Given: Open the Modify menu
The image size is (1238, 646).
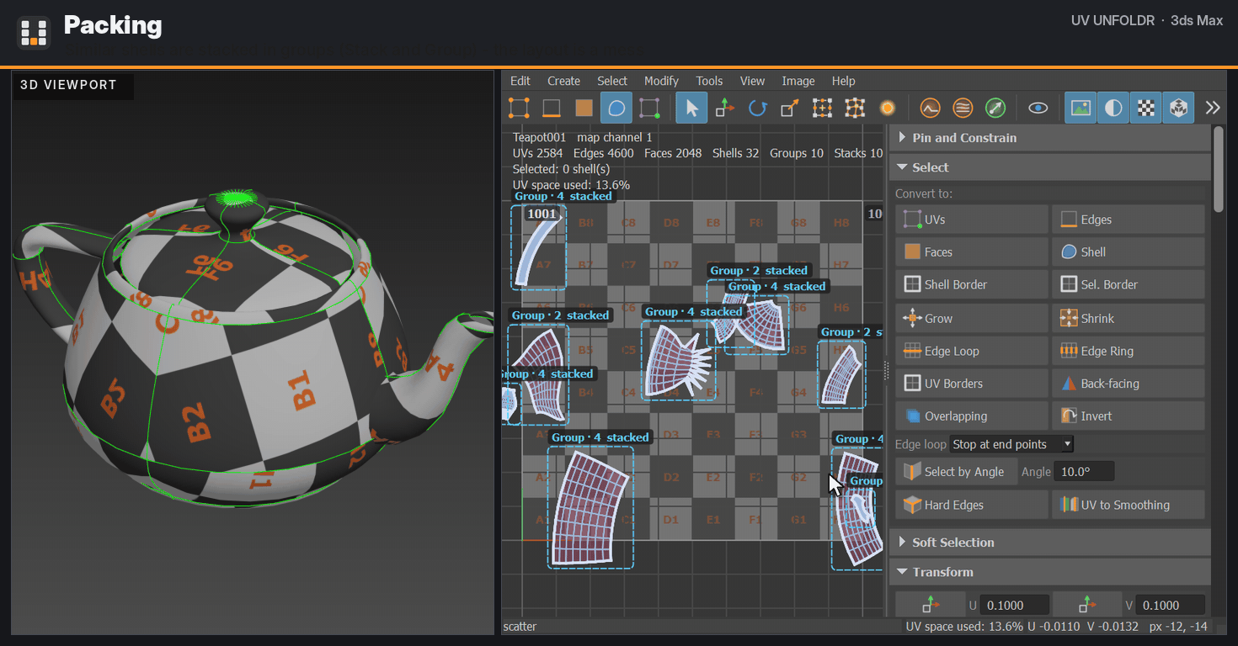Looking at the screenshot, I should 661,81.
